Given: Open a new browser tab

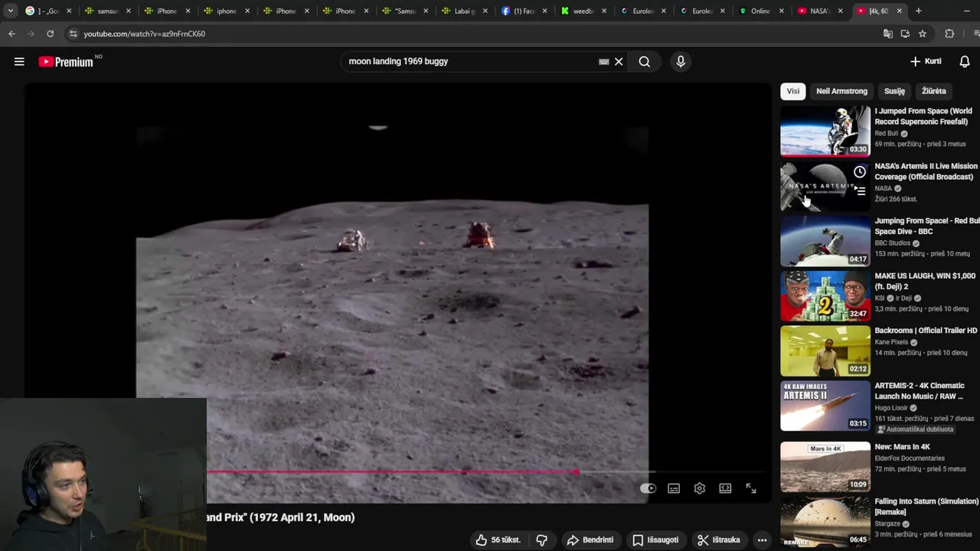Looking at the screenshot, I should click(918, 11).
